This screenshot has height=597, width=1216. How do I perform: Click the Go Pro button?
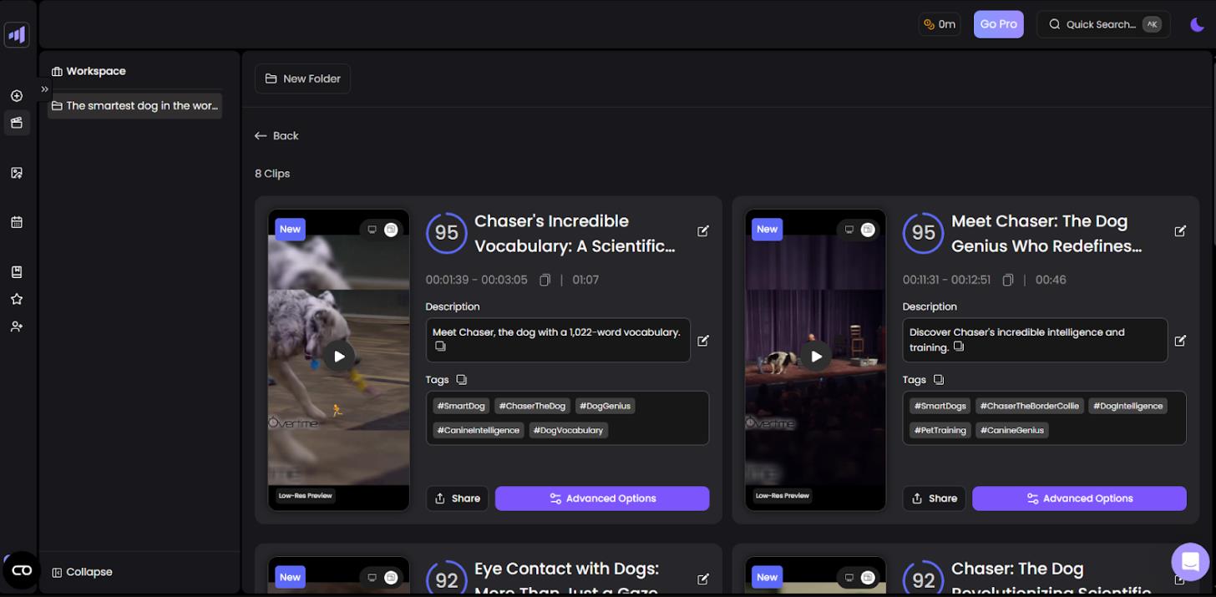pyautogui.click(x=998, y=24)
